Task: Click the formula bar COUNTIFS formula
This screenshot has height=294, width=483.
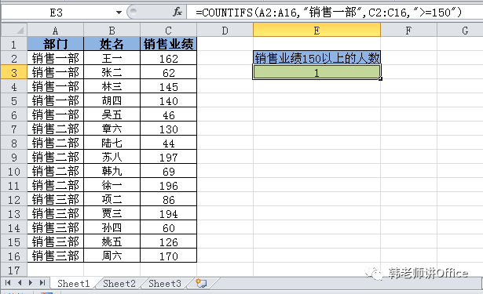Action: tap(328, 13)
